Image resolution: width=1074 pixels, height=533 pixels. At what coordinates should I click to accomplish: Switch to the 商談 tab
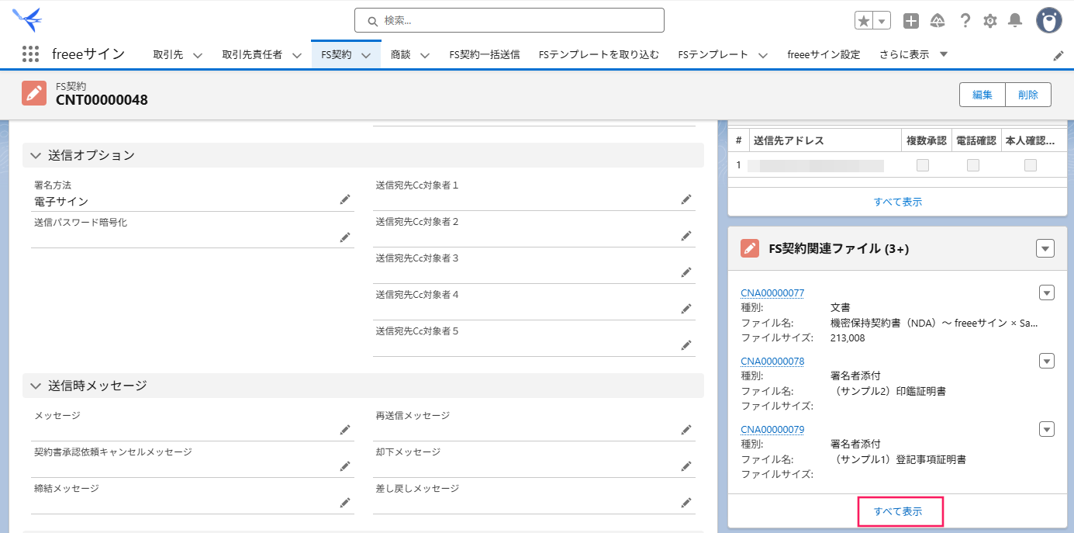401,54
